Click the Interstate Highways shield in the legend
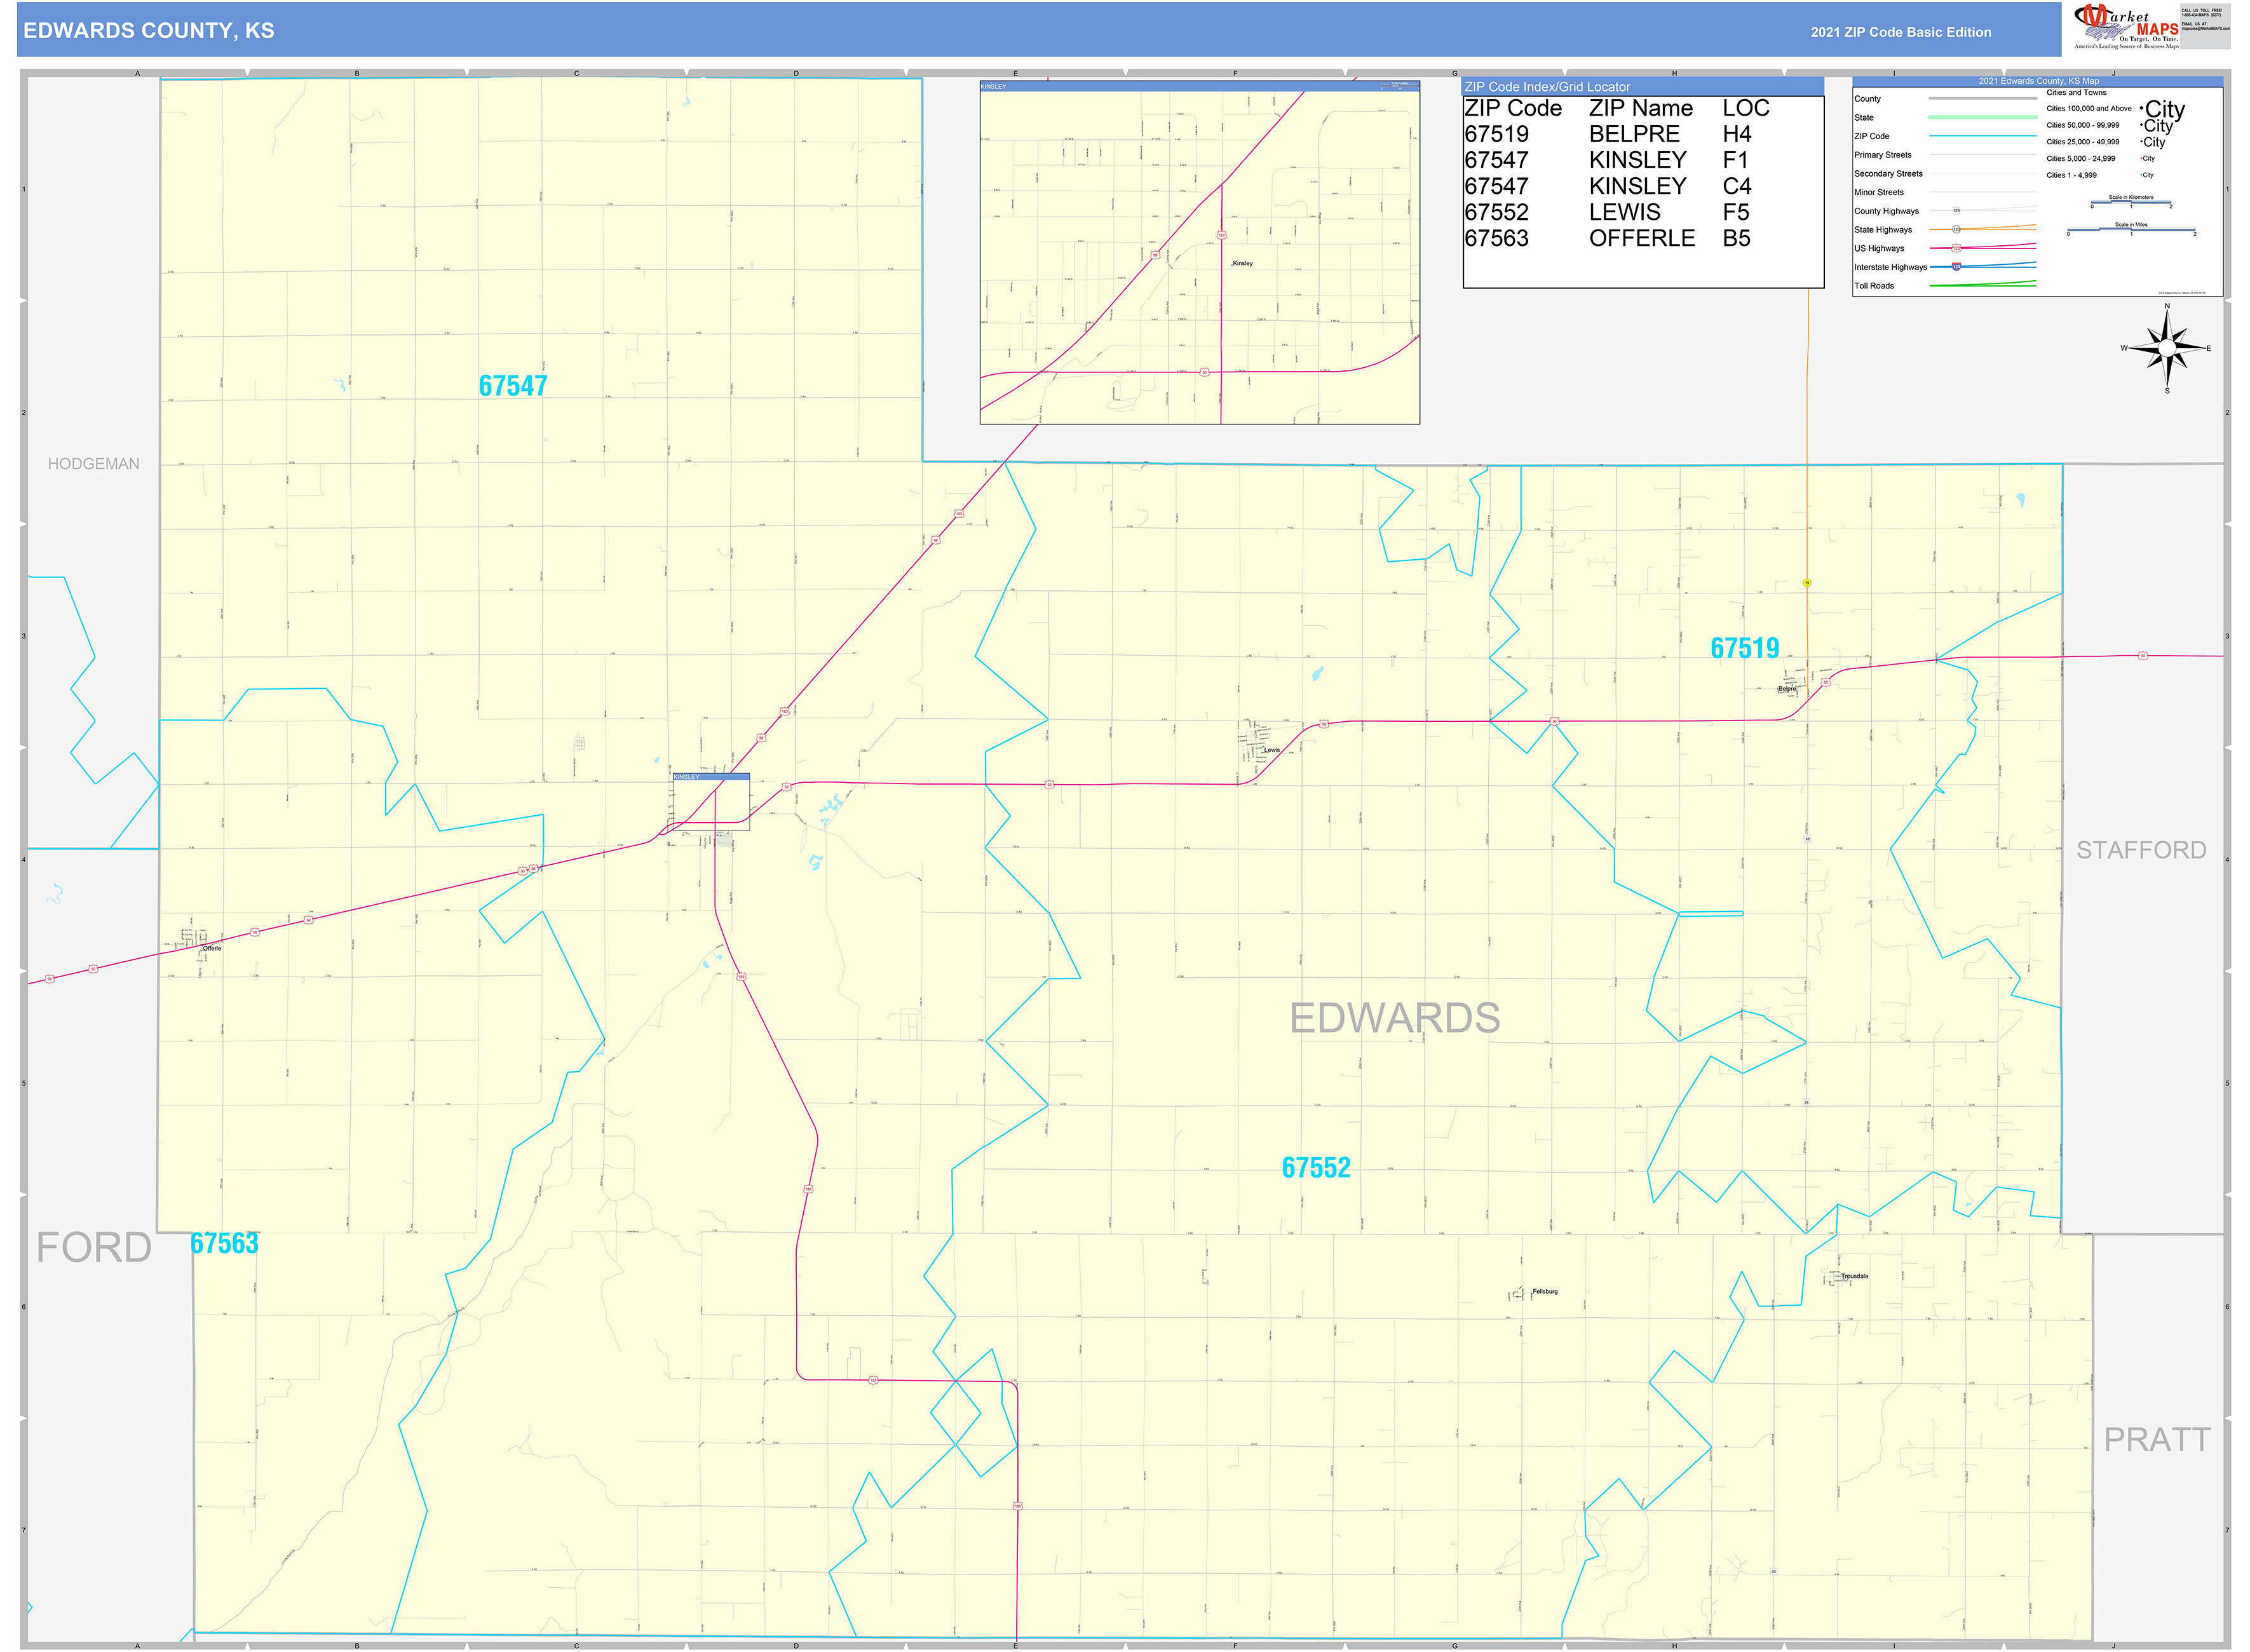2250x1652 pixels. pos(1957,267)
